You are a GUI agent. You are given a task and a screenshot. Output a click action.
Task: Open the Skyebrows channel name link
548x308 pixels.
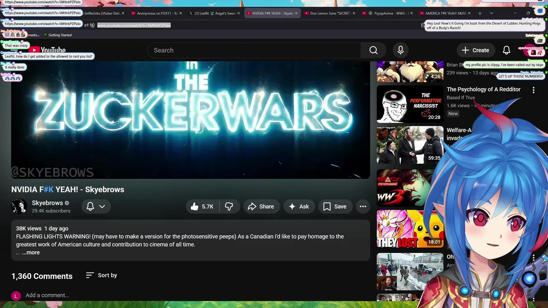click(x=48, y=203)
